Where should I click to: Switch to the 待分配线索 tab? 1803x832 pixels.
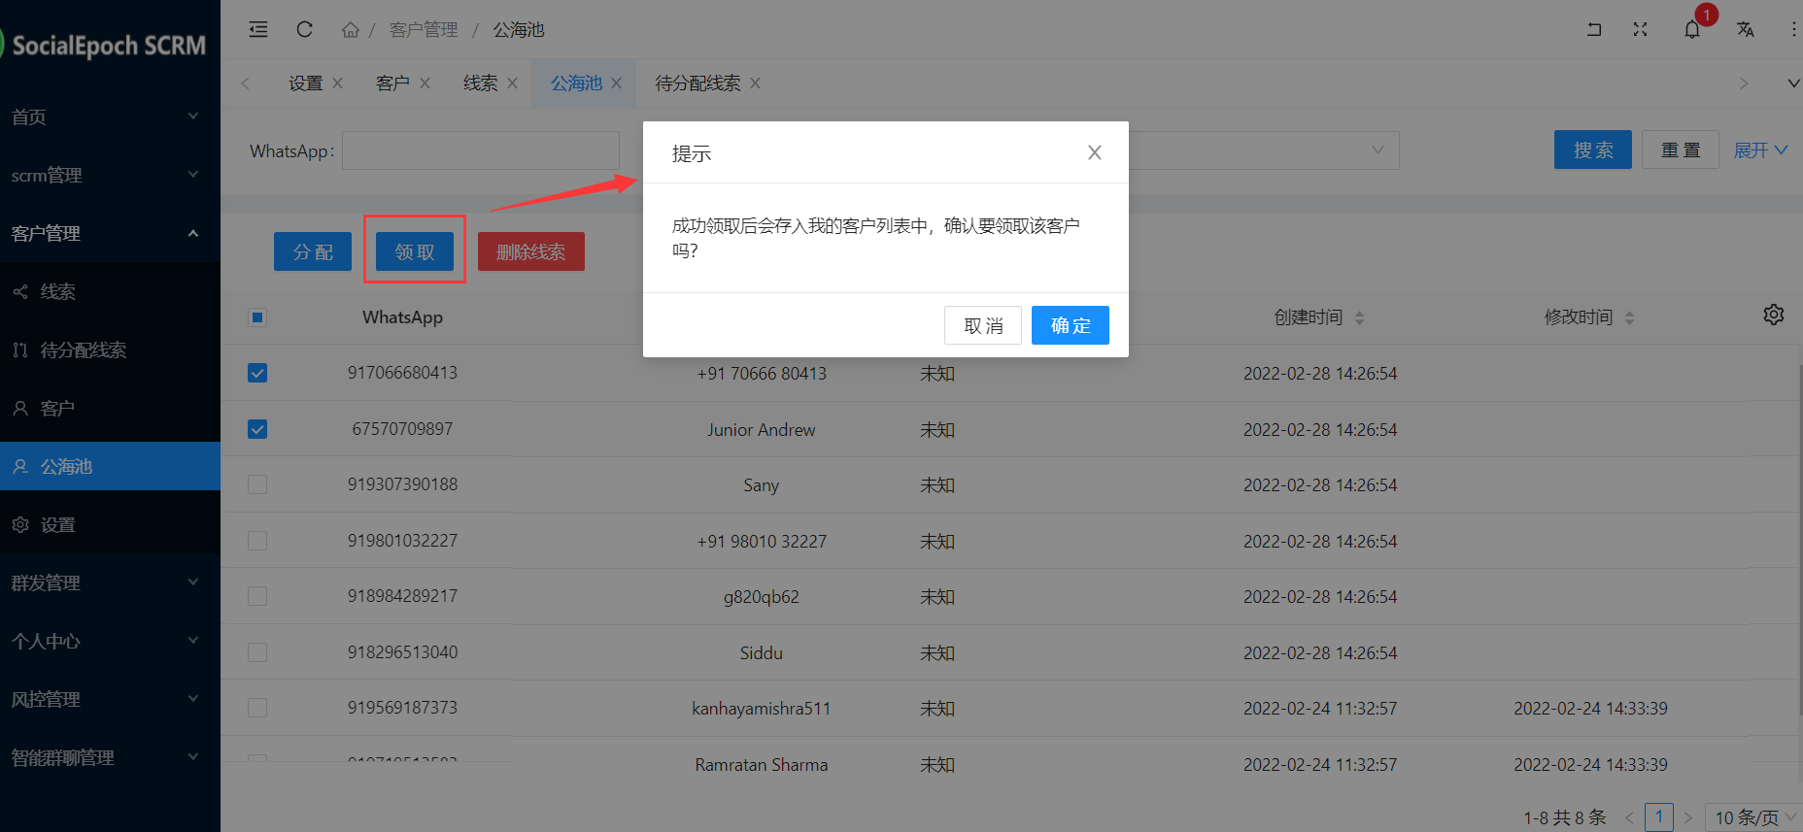[x=697, y=83]
